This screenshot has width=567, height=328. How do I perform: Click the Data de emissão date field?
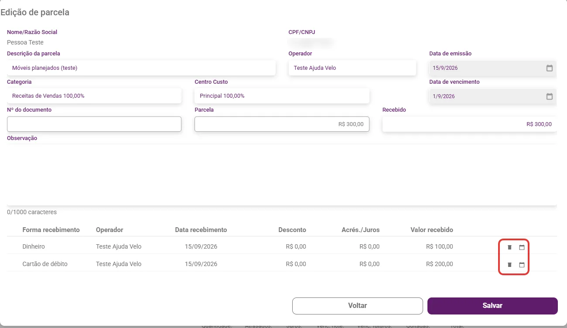(493, 68)
